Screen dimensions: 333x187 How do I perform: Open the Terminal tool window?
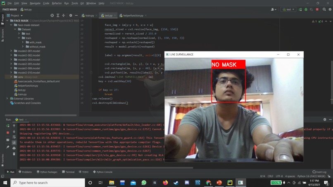coord(68,172)
